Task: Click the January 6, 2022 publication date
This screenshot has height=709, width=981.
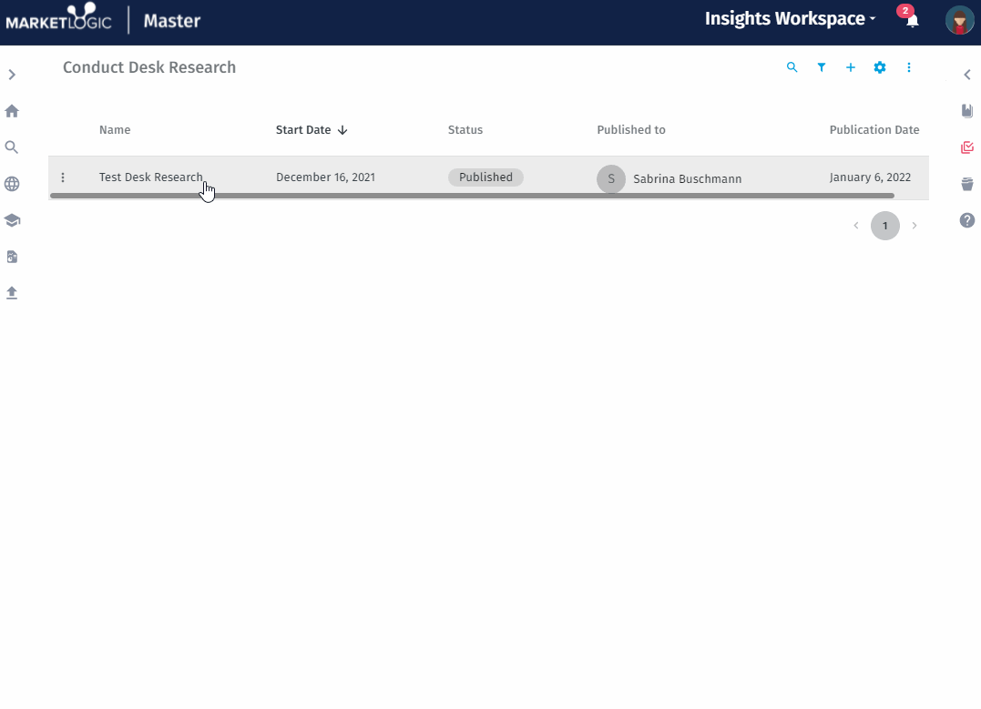Action: coord(870,177)
